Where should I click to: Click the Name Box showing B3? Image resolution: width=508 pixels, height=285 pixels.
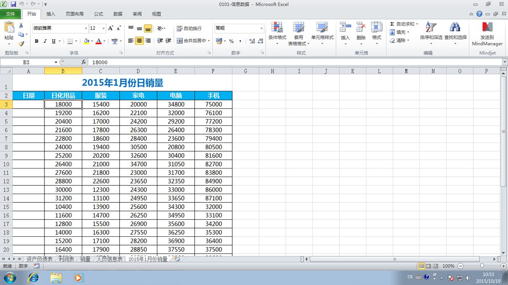(x=26, y=62)
